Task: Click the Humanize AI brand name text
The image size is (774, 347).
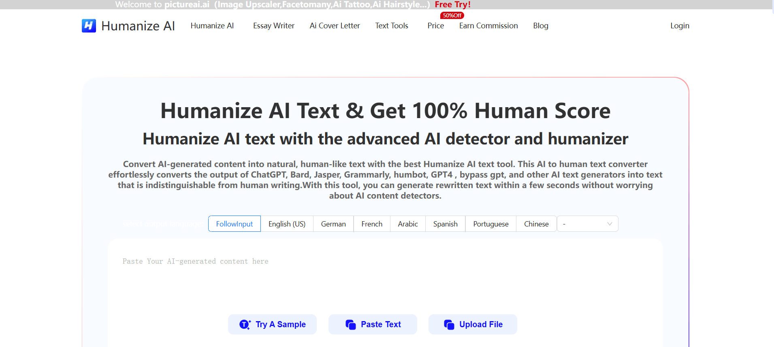Action: tap(138, 26)
